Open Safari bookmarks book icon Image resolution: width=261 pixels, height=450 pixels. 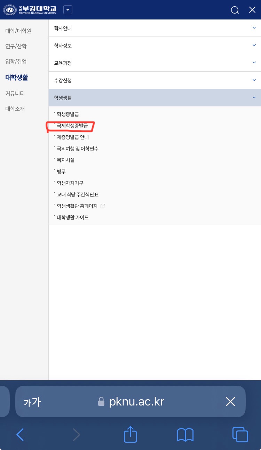point(185,435)
